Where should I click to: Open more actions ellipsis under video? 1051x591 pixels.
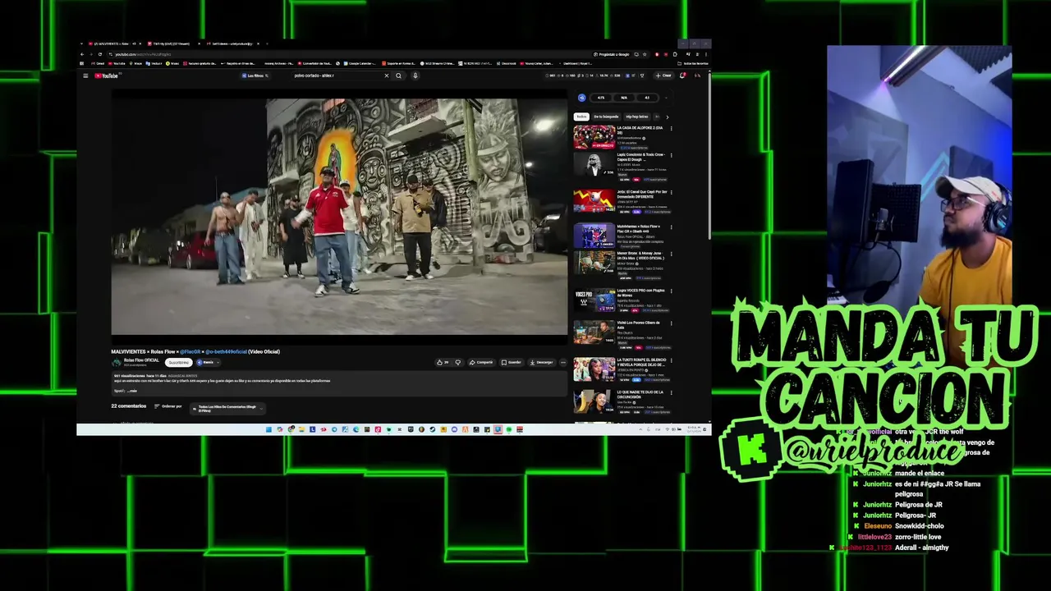(x=563, y=362)
